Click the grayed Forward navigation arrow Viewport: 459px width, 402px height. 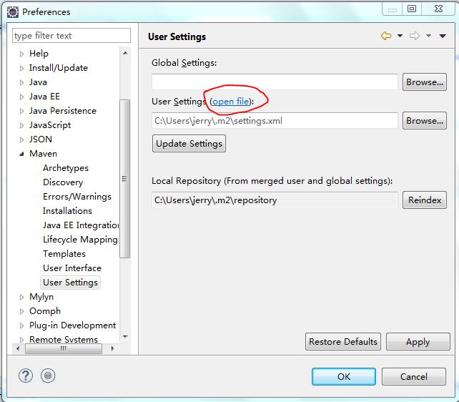pyautogui.click(x=415, y=36)
